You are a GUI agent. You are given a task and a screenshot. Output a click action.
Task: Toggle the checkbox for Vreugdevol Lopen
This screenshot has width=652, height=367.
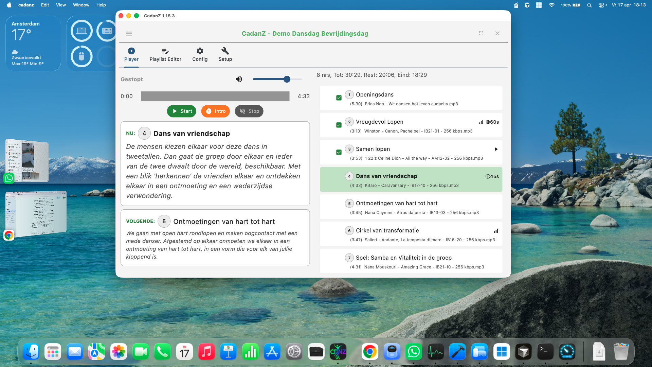[x=339, y=125]
